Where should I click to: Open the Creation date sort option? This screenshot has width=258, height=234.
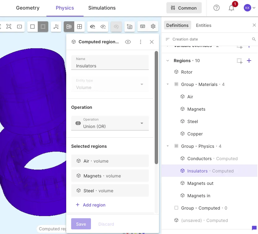pos(182,39)
